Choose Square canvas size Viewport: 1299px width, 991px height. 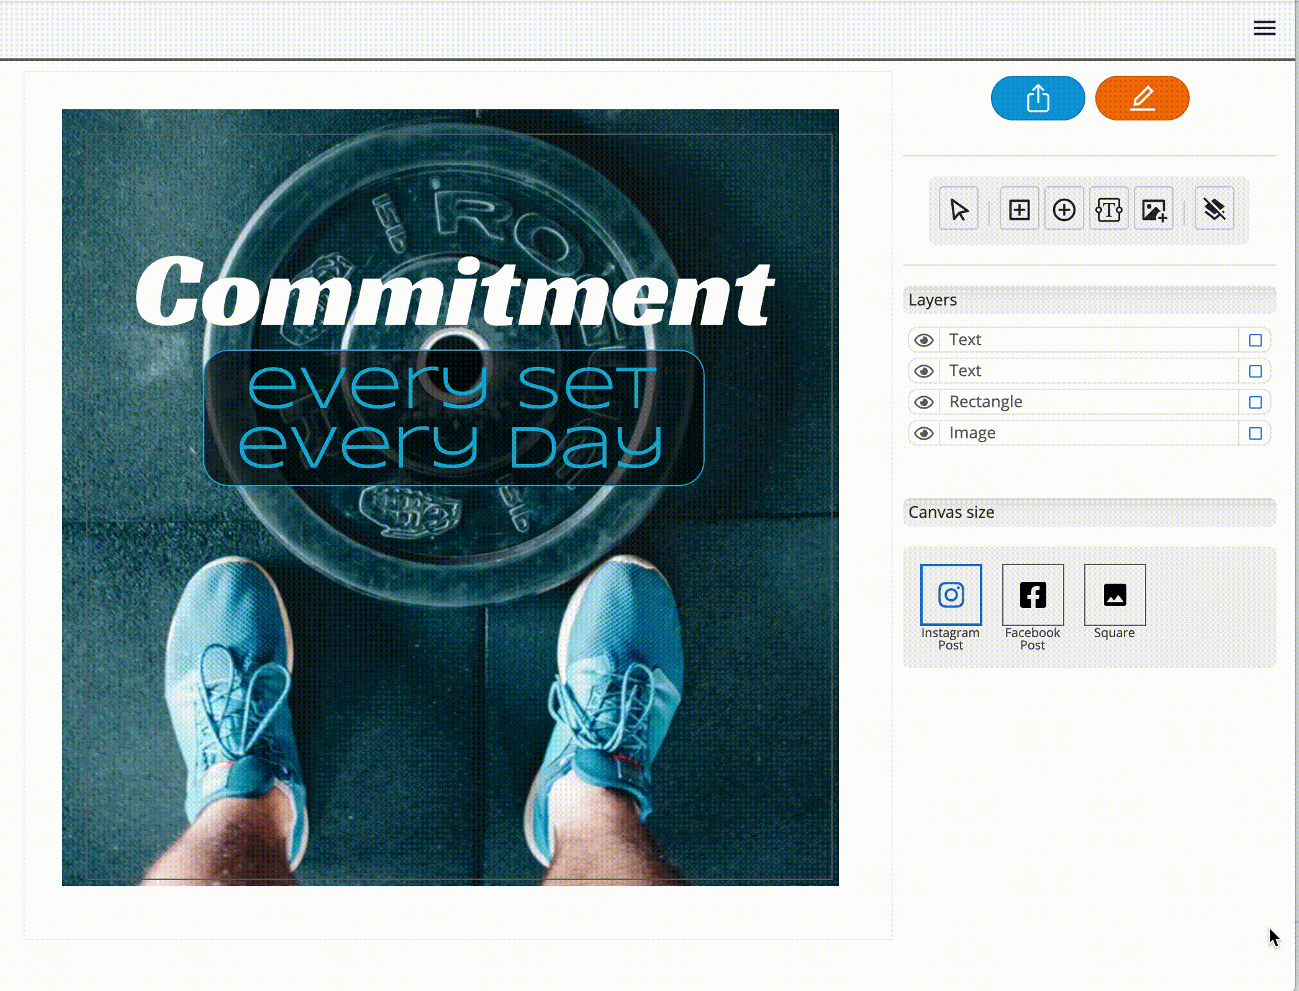tap(1115, 595)
